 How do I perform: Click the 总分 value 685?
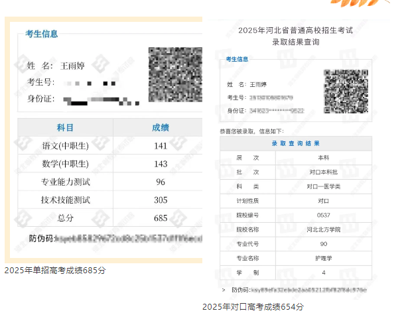pyautogui.click(x=160, y=218)
